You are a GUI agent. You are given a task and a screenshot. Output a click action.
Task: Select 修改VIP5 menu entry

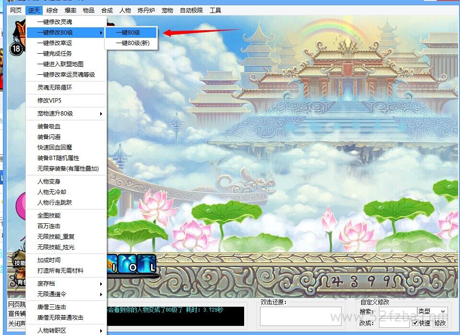pos(50,101)
